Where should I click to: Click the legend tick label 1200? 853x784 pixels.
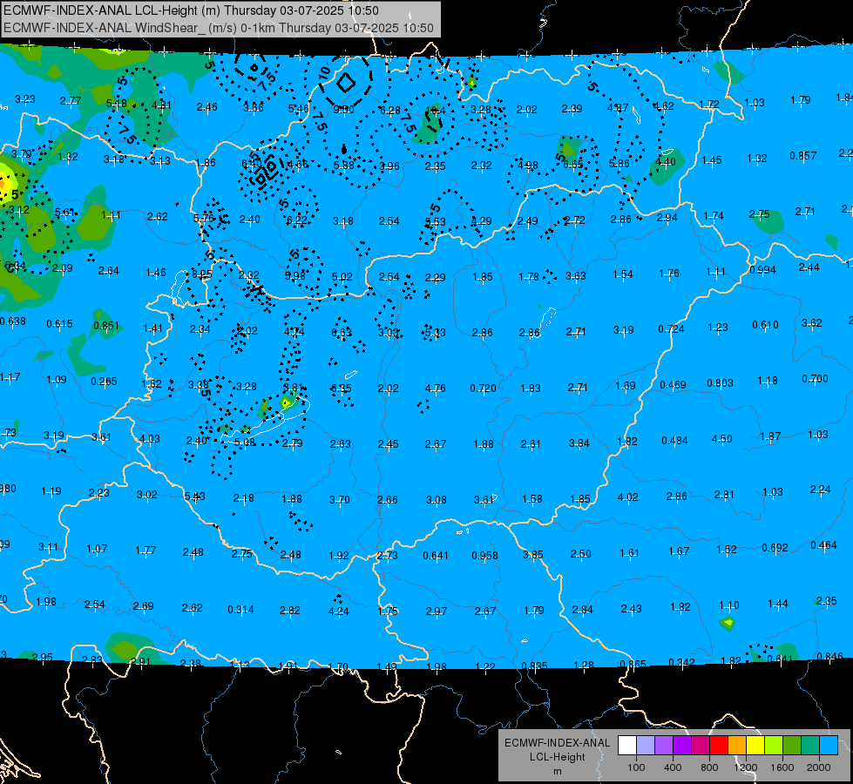tap(746, 767)
